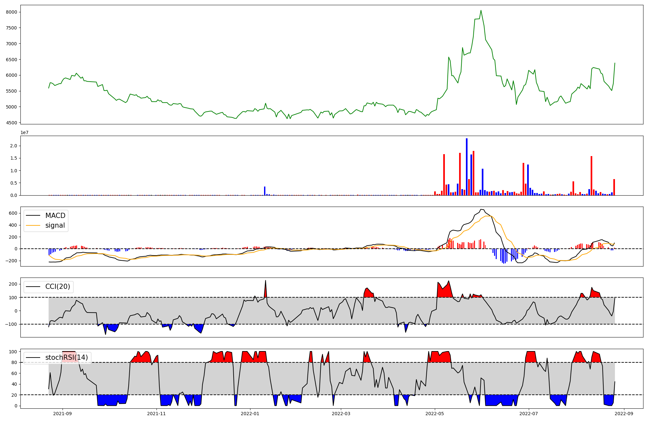Click the 2021-11 date tick label
Screen dimensions: 648x421
click(x=157, y=413)
